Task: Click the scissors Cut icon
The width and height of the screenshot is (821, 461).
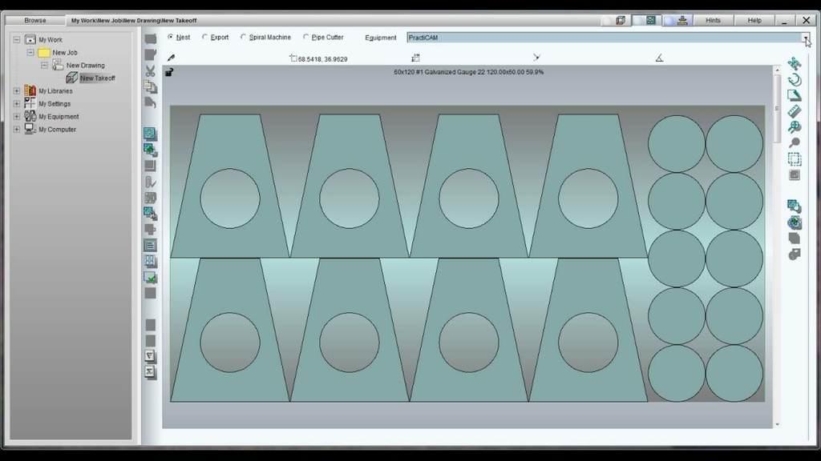Action: coord(150,70)
